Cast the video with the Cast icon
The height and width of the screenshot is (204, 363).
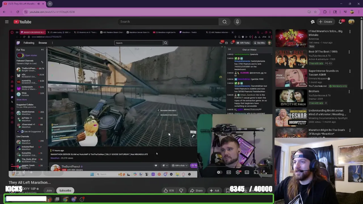click(256, 172)
